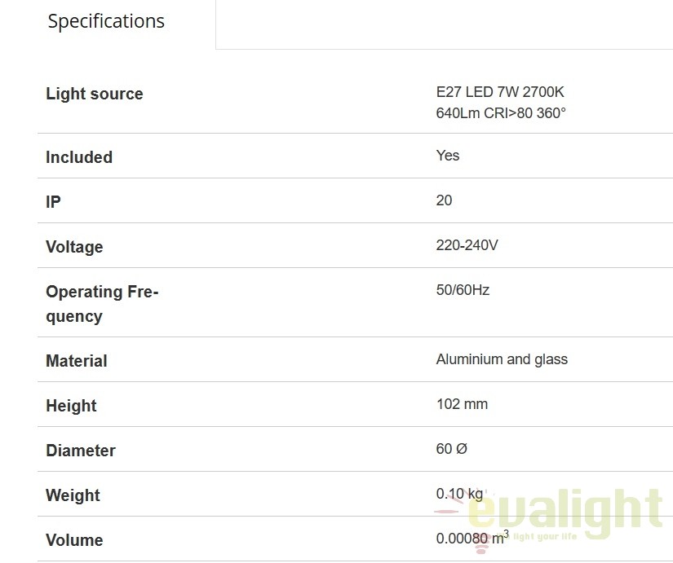Select the Material row label

pos(77,361)
